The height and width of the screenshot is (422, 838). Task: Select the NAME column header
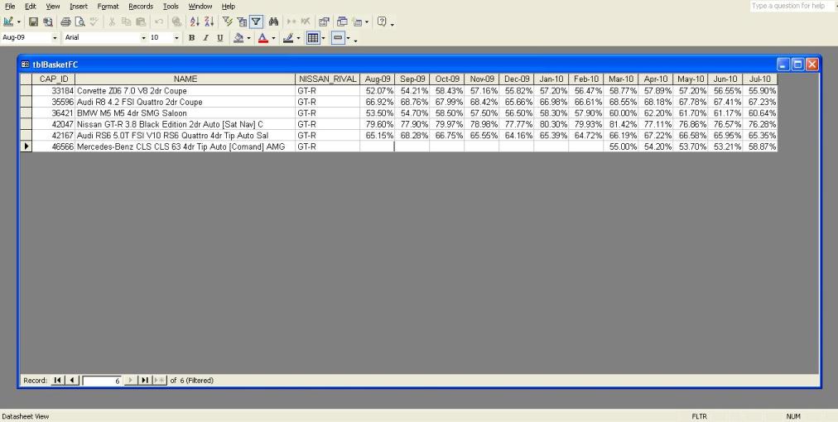tap(185, 79)
